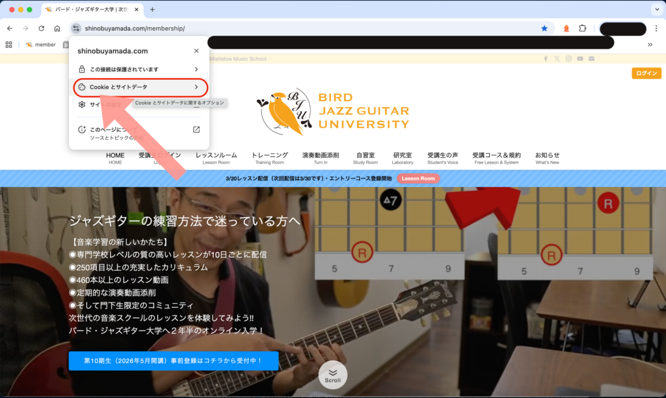Click the orange 'ログイン' button

coord(646,73)
